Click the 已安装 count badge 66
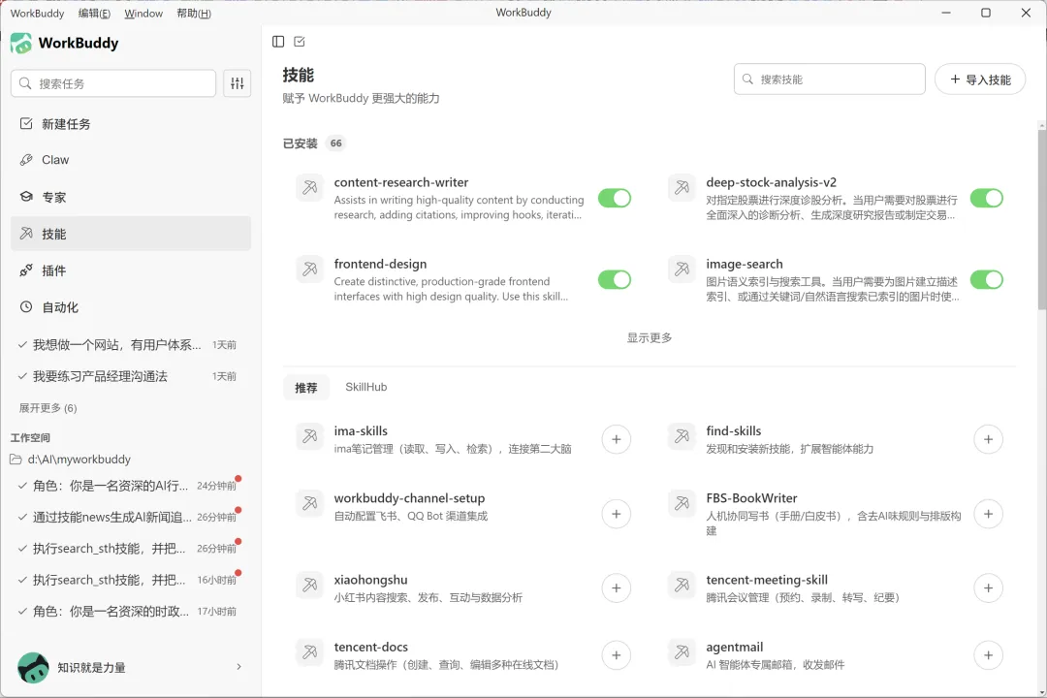The width and height of the screenshot is (1047, 698). tap(335, 143)
